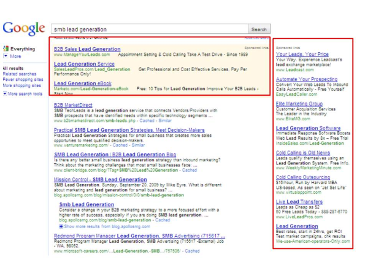Image resolution: width=368 pixels, height=276 pixels.
Task: Click the Everything filter icon
Action: pos(6,48)
